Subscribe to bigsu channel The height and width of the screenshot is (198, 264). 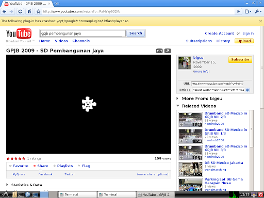(x=240, y=59)
